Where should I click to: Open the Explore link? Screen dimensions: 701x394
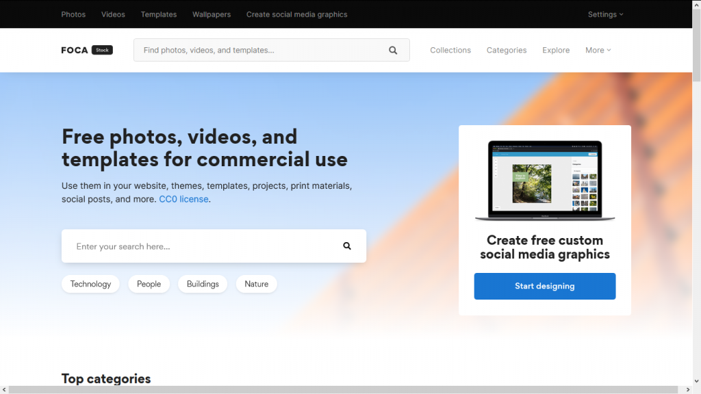click(556, 50)
